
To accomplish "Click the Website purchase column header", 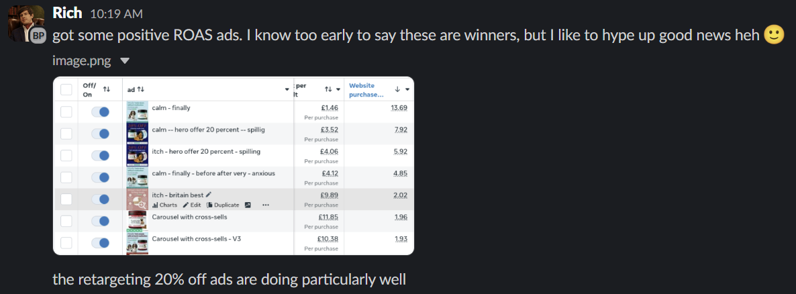I will (366, 90).
